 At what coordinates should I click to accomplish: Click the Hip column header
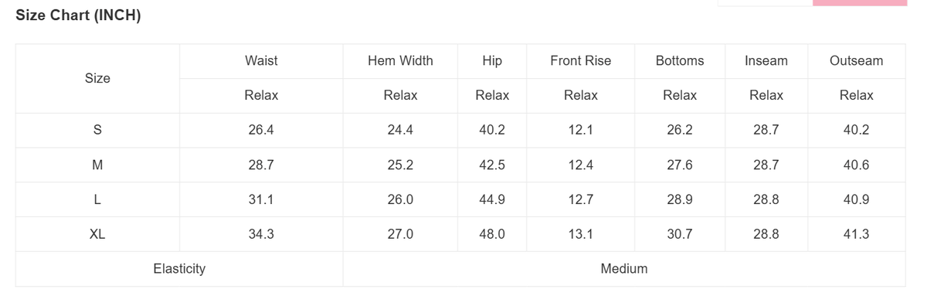coord(492,60)
